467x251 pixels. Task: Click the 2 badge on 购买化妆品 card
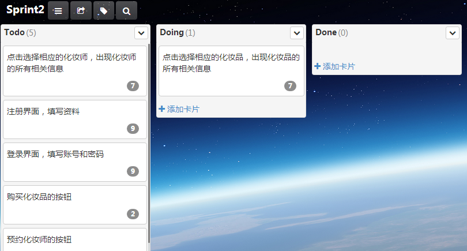click(x=133, y=213)
